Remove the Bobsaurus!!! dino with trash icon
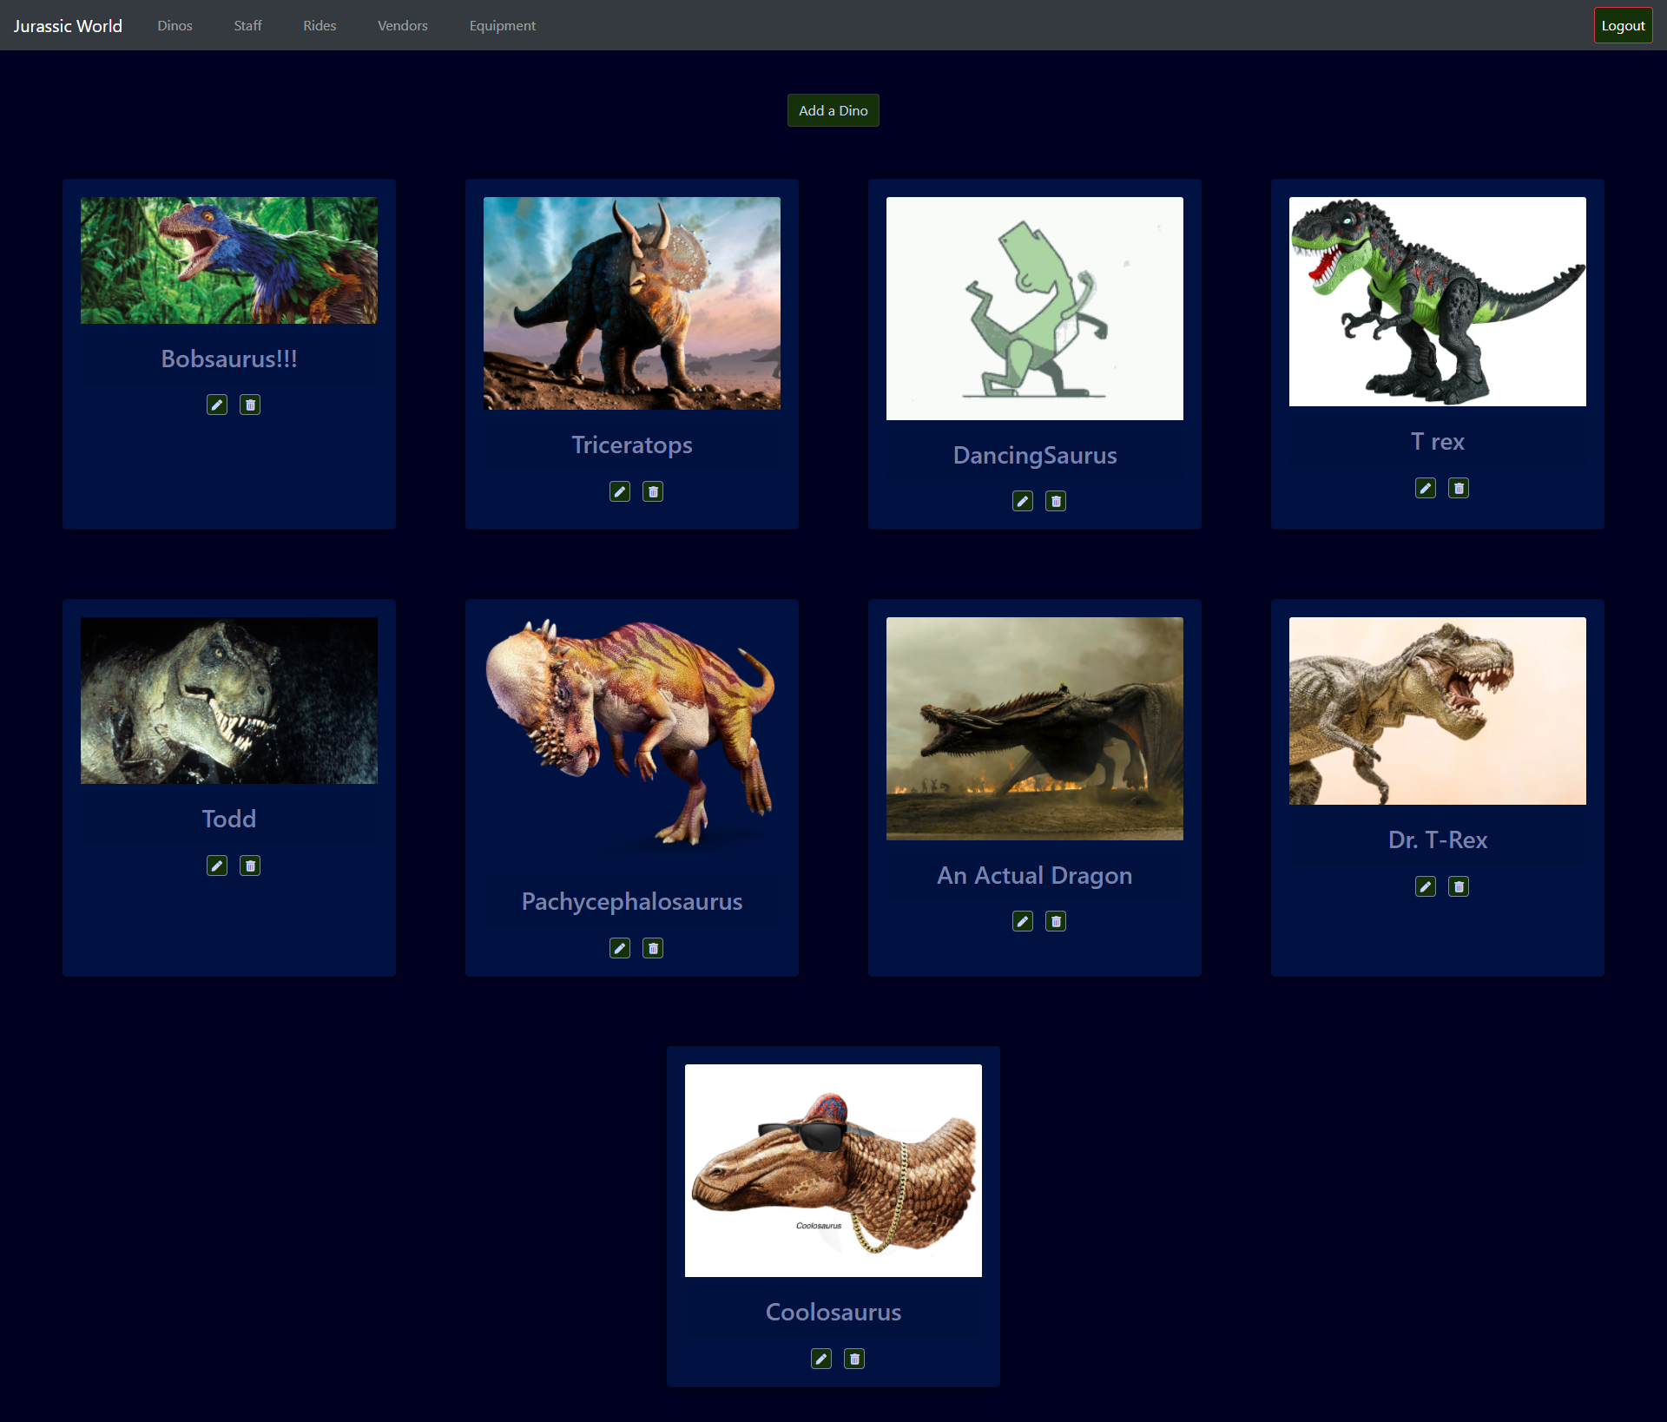Screen dimensions: 1667x1422 pyautogui.click(x=250, y=405)
